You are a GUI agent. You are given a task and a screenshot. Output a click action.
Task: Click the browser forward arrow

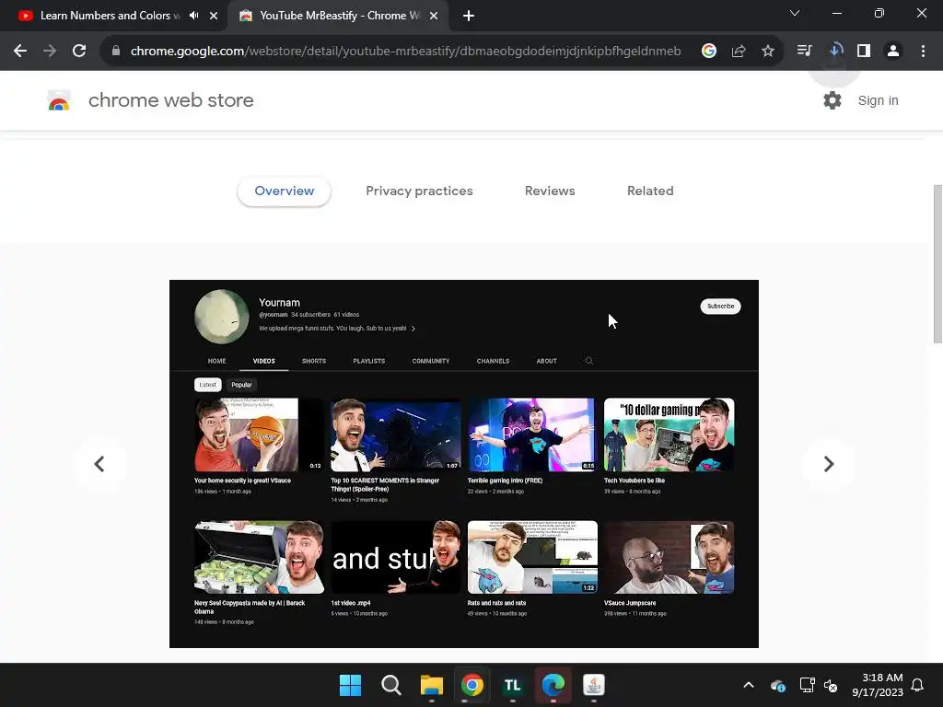pyautogui.click(x=50, y=52)
